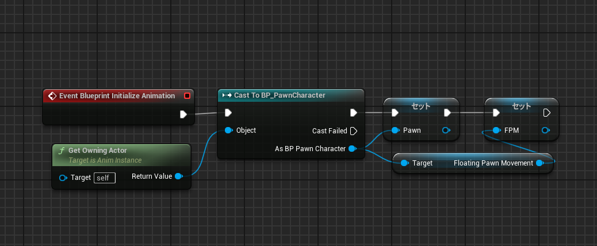Select the Get Owning Actor node title
Image resolution: width=597 pixels, height=246 pixels.
[x=97, y=151]
